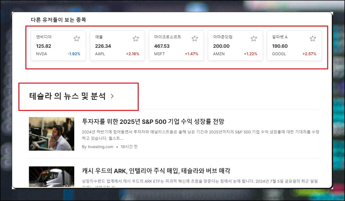Screen dimensions: 345x201
Task: Star the 아마존닷컴 stock card
Action: [254, 39]
